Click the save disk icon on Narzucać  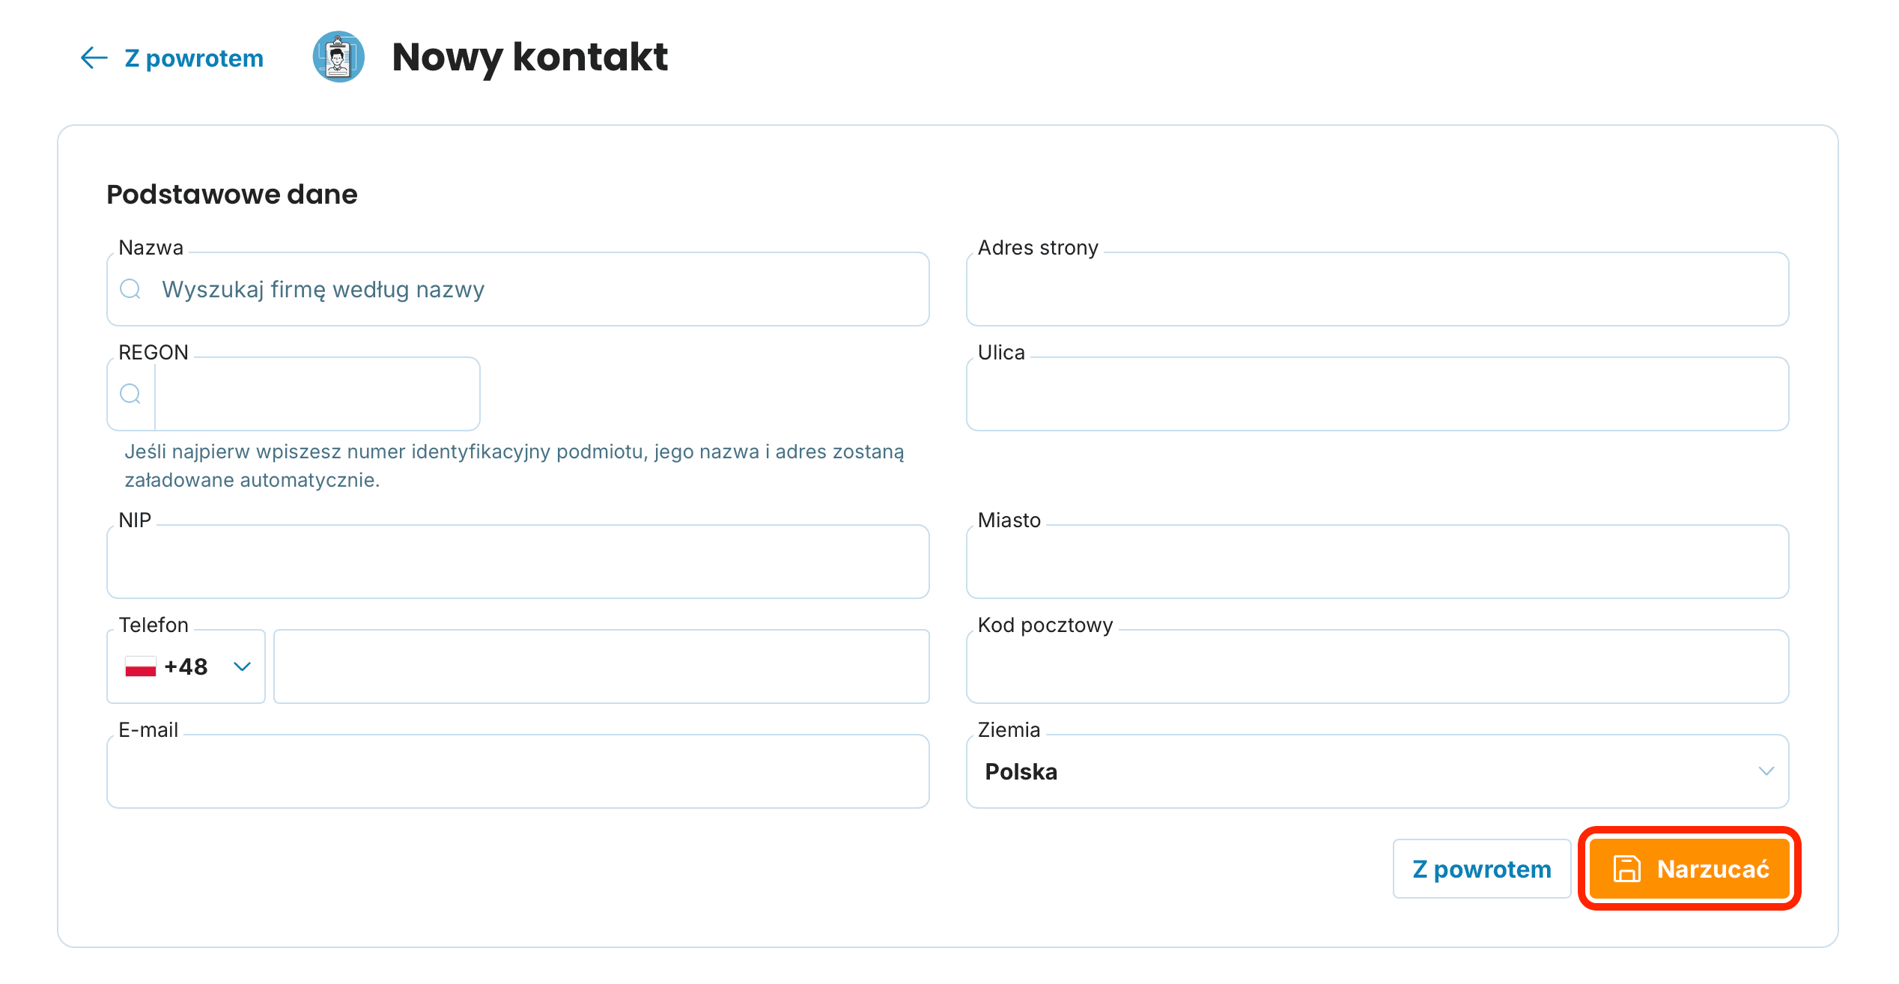[1626, 869]
